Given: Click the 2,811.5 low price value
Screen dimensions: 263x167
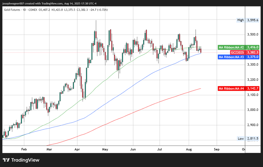Looking at the screenshot, I should coord(253,138).
